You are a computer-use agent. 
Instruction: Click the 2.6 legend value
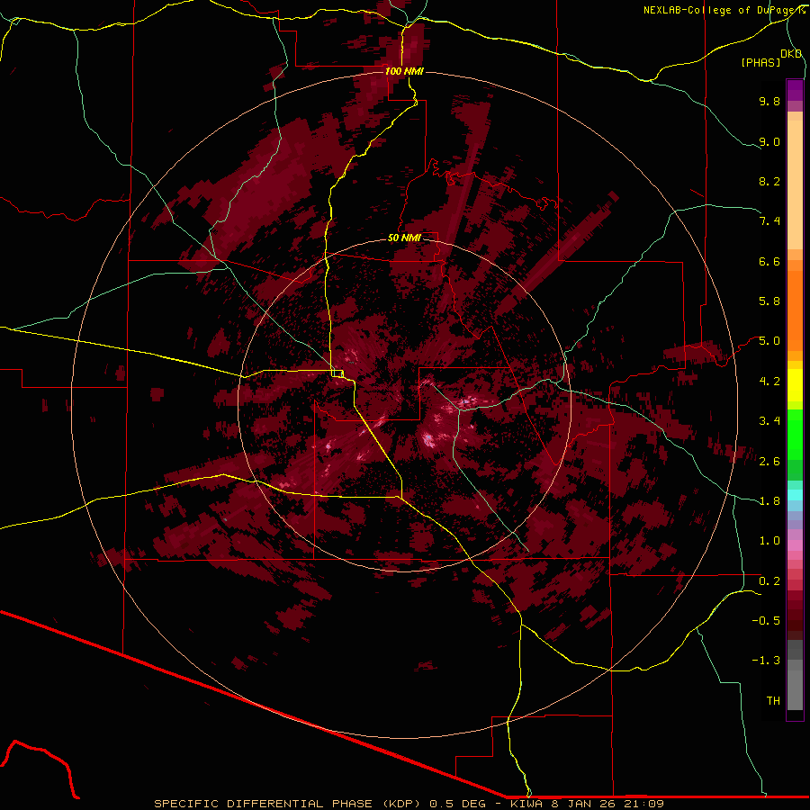coord(769,462)
